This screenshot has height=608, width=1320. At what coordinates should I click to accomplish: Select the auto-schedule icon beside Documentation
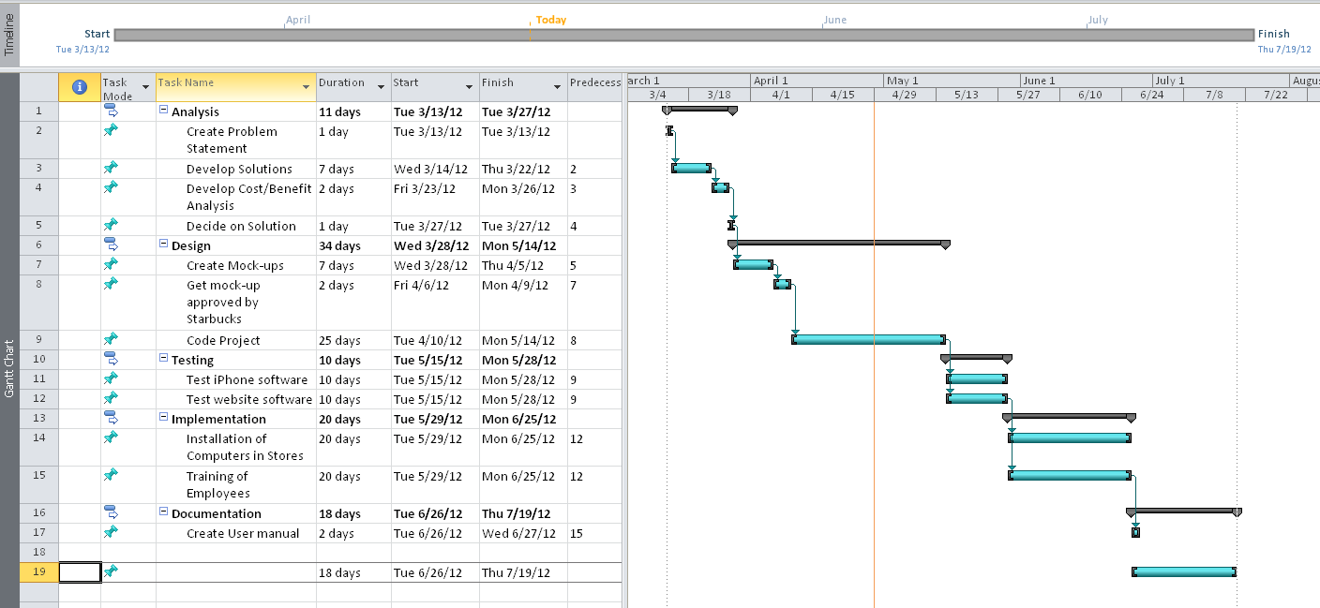coord(112,510)
